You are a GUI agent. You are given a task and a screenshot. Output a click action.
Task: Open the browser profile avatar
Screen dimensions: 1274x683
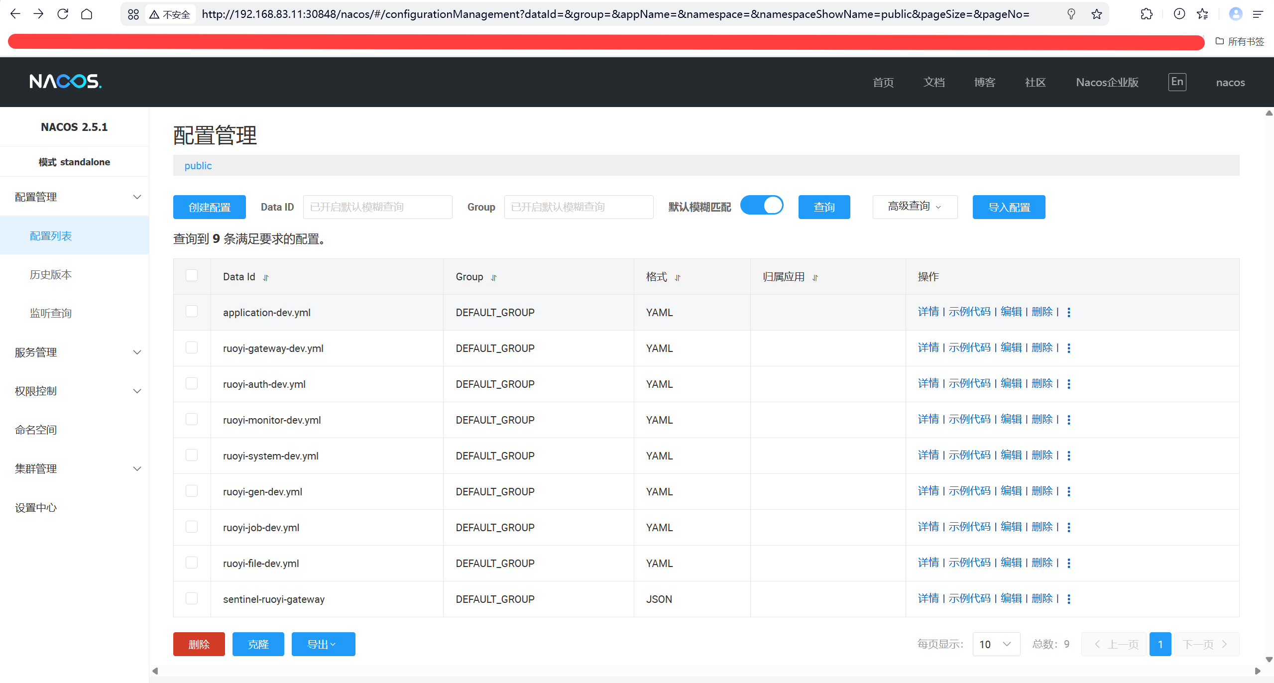(x=1235, y=14)
